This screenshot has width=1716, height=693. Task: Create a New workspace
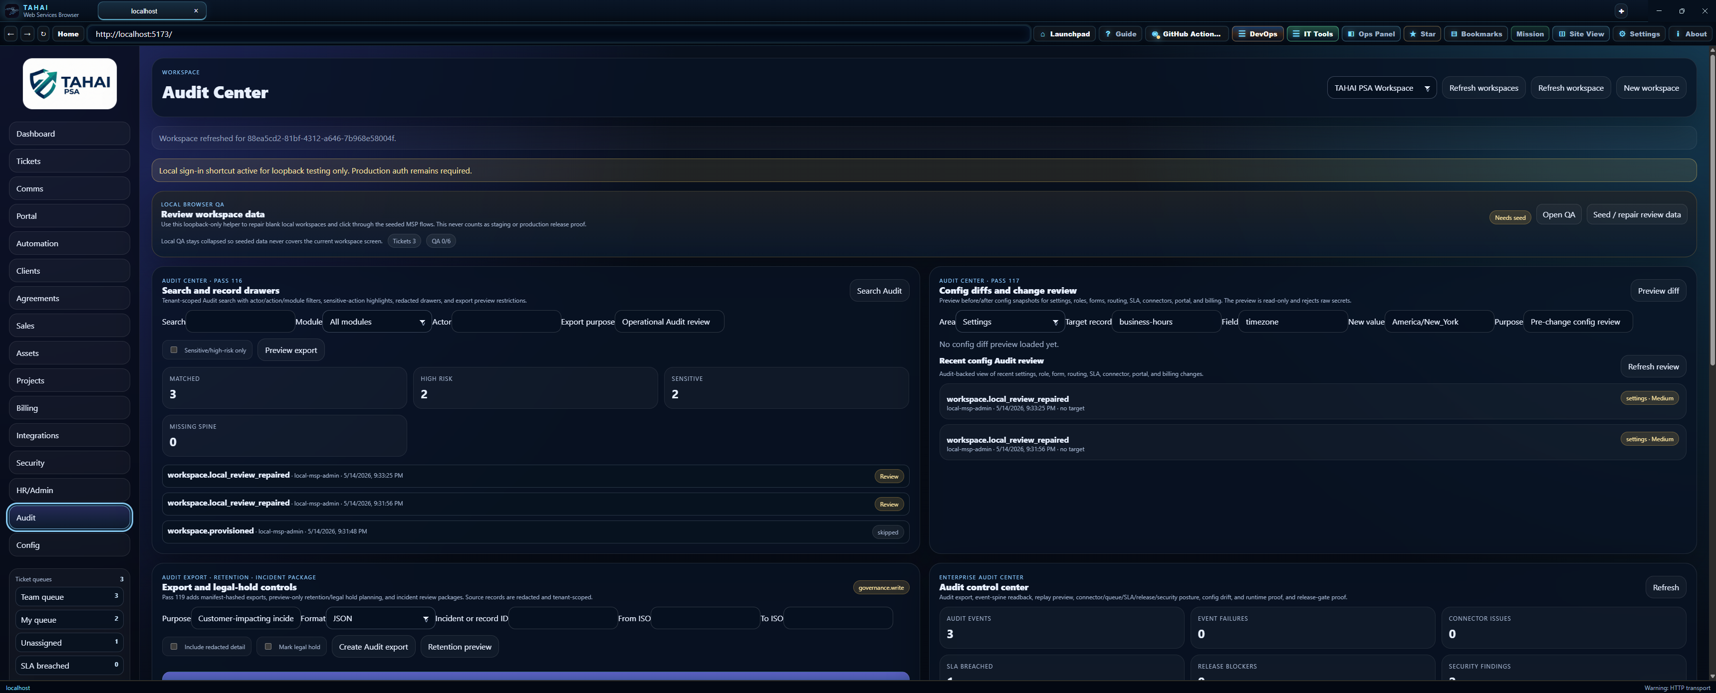[x=1651, y=88]
